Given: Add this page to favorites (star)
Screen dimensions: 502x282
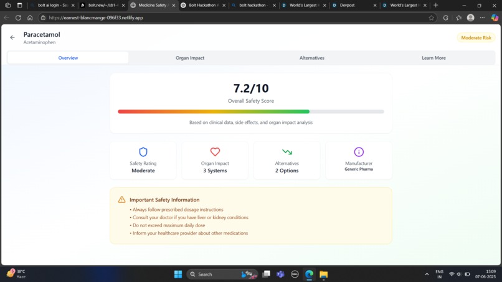Looking at the screenshot, I should click(431, 18).
